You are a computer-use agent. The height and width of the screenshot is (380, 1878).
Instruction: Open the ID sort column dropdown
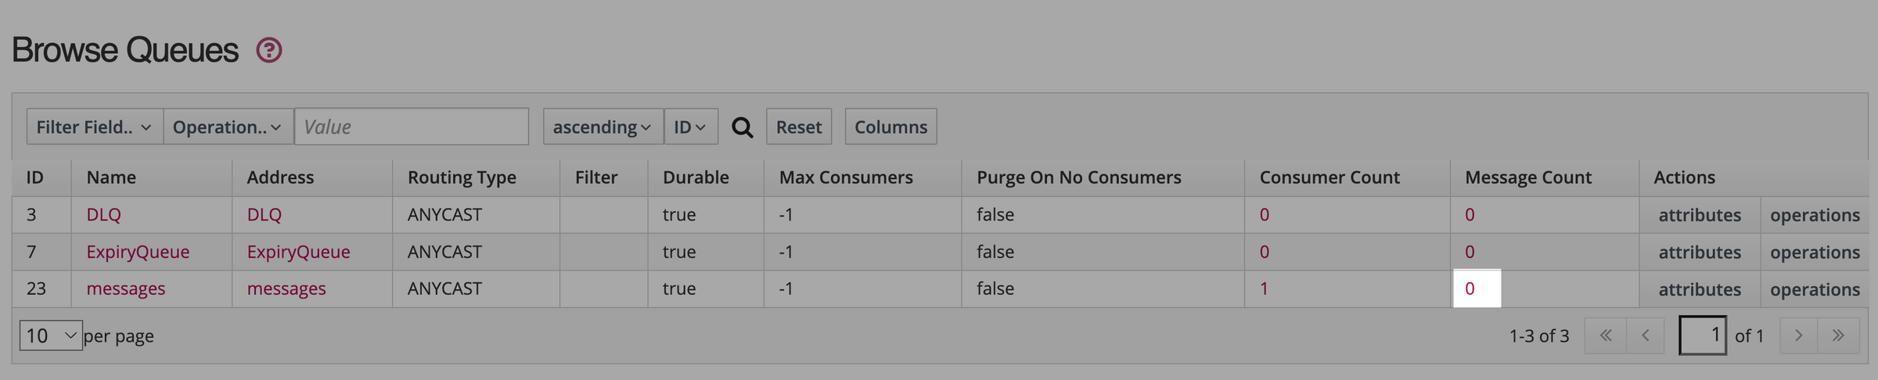point(690,127)
